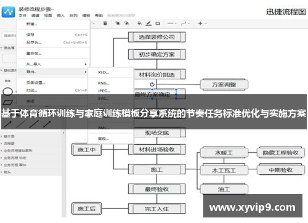Choose 新建... in the file menu
Image resolution: width=308 pixels, height=223 pixels.
[53, 24]
